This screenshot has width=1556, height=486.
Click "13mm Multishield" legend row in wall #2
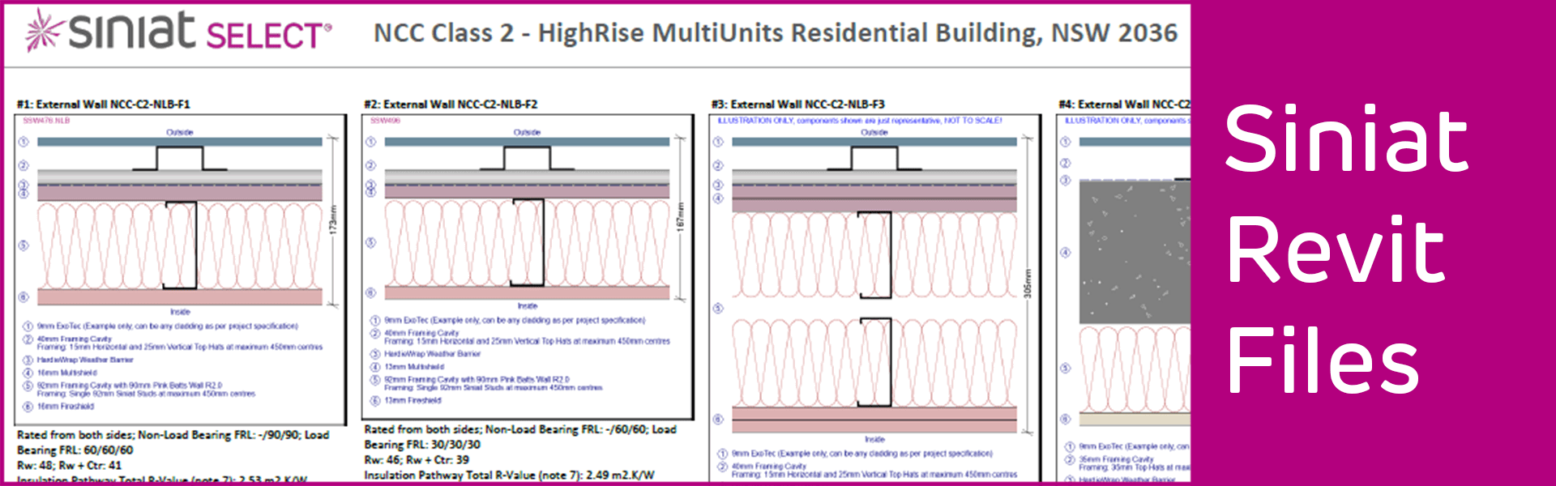point(408,368)
